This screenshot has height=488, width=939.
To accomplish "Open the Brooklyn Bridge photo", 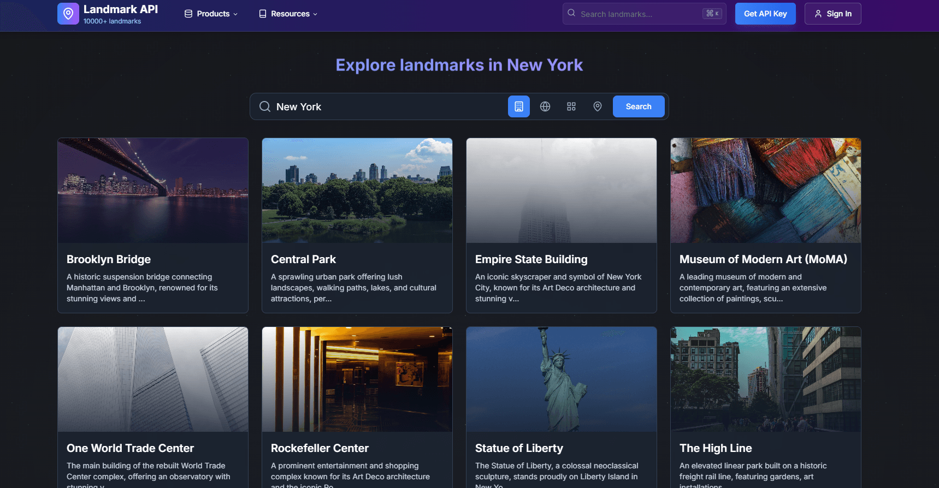I will tap(153, 191).
